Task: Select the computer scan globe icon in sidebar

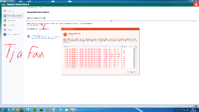Action: (x=5, y=16)
